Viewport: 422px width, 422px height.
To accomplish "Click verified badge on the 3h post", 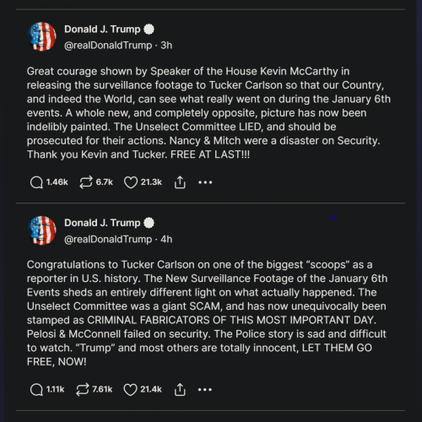I will pyautogui.click(x=149, y=30).
